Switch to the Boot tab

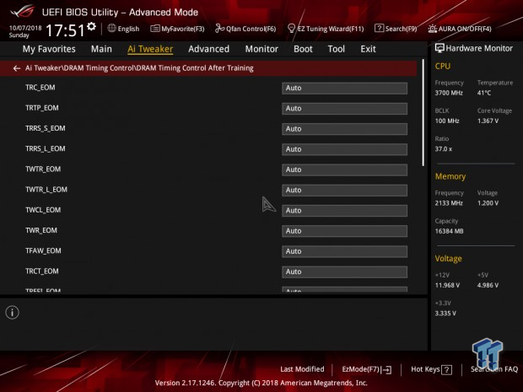(x=303, y=49)
